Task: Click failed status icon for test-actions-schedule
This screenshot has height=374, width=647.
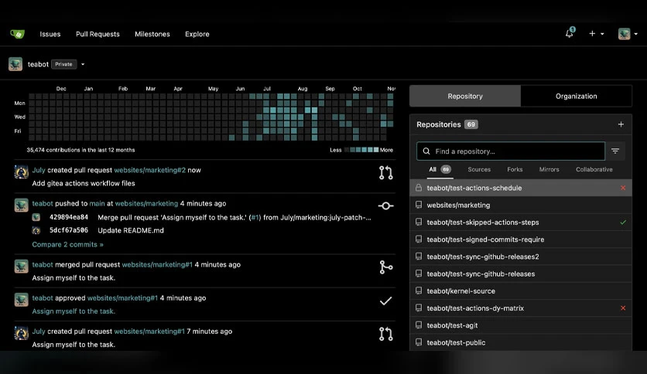Action: point(623,188)
